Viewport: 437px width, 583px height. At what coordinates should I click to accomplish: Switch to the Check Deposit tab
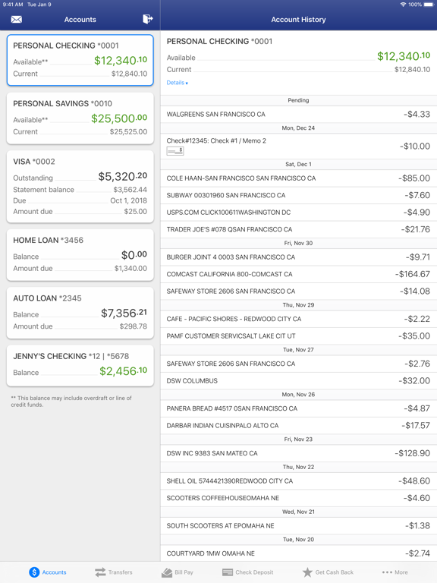pos(247,572)
